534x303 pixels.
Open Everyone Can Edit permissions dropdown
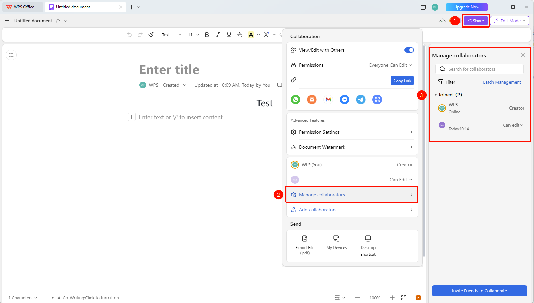(390, 65)
